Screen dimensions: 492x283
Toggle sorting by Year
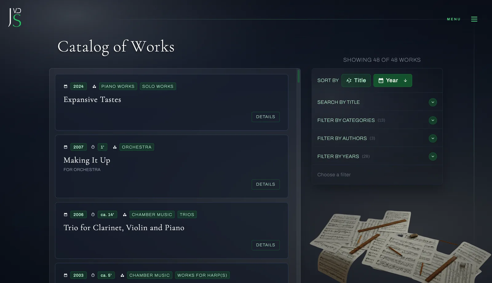click(393, 80)
